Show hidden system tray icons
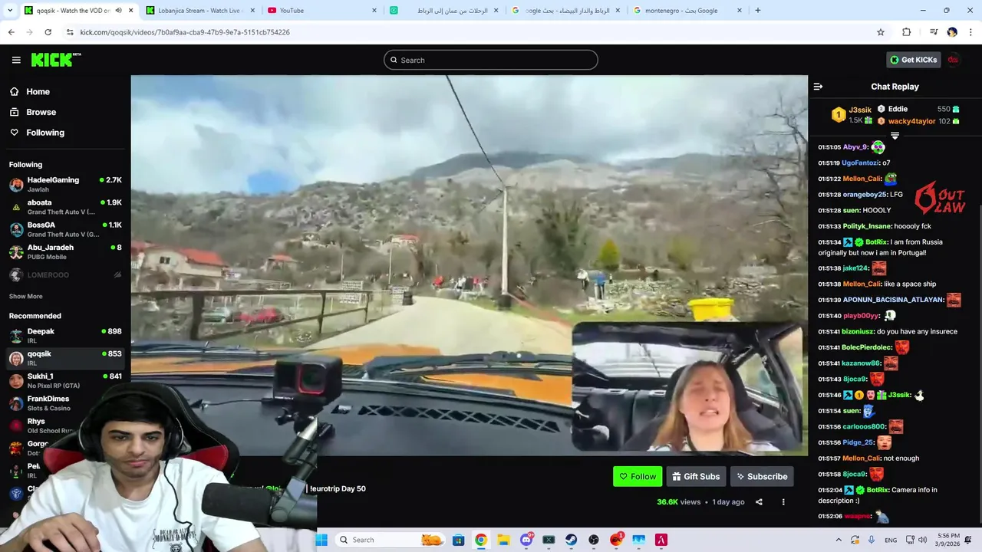Viewport: 982px width, 552px height. point(838,540)
